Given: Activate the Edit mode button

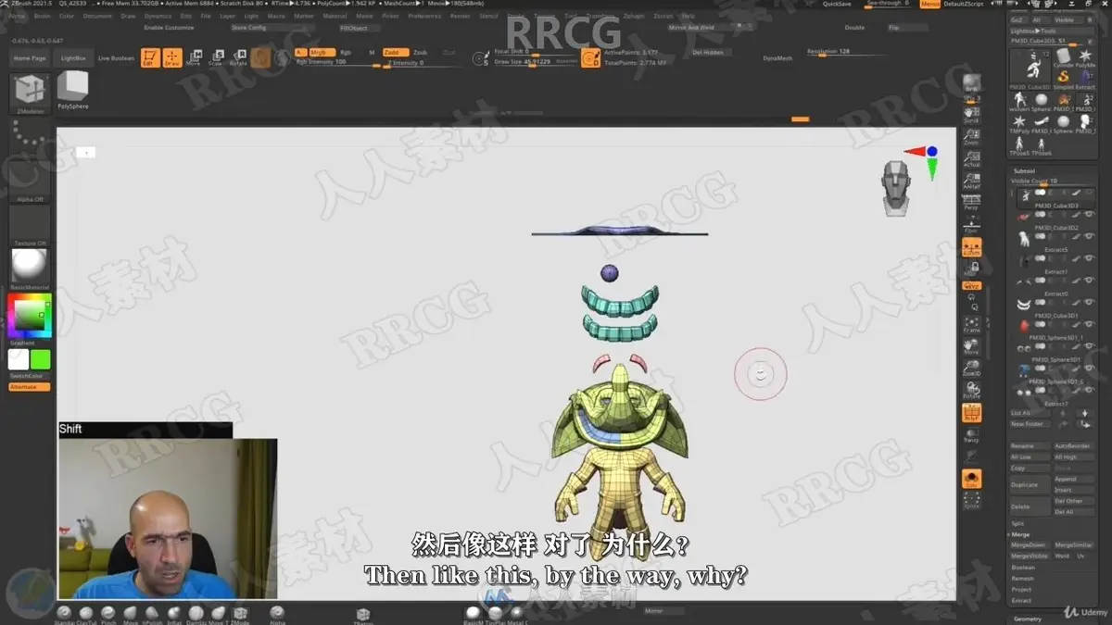Looking at the screenshot, I should click(150, 58).
